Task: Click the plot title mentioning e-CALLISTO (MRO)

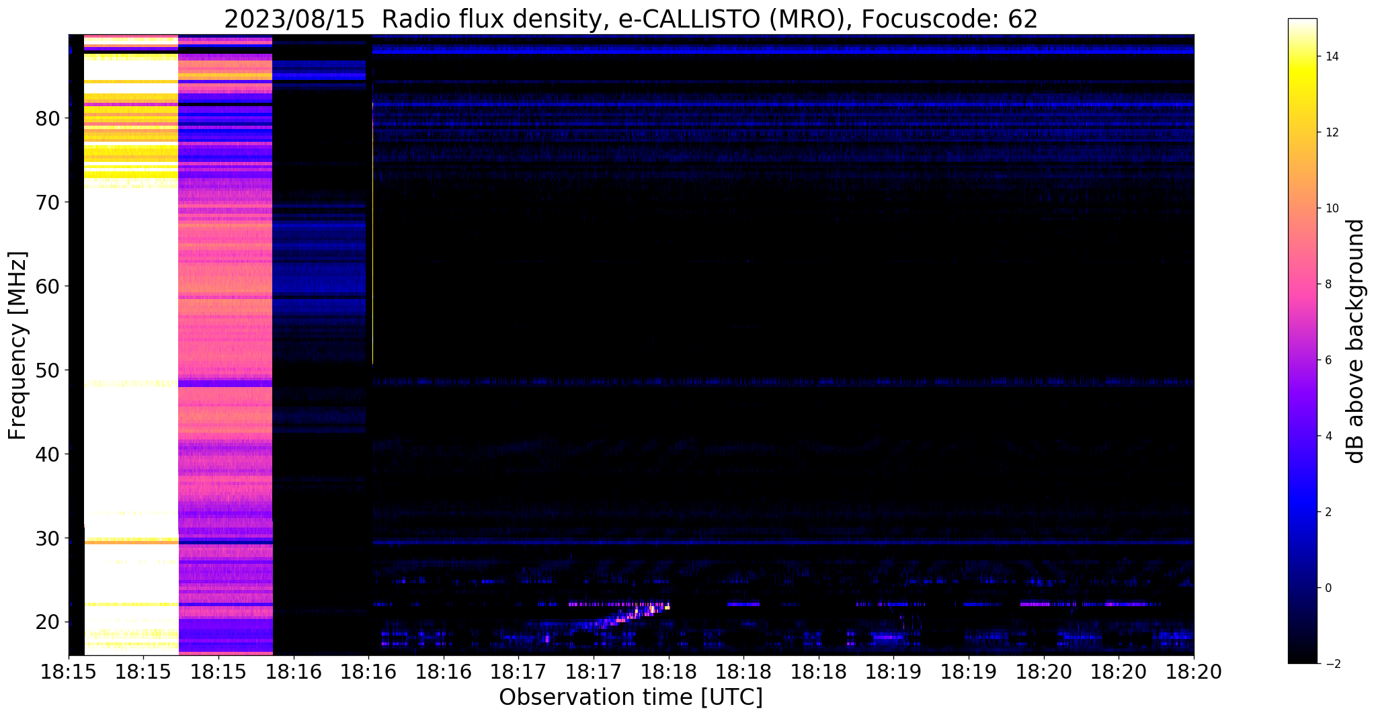Action: [x=631, y=19]
